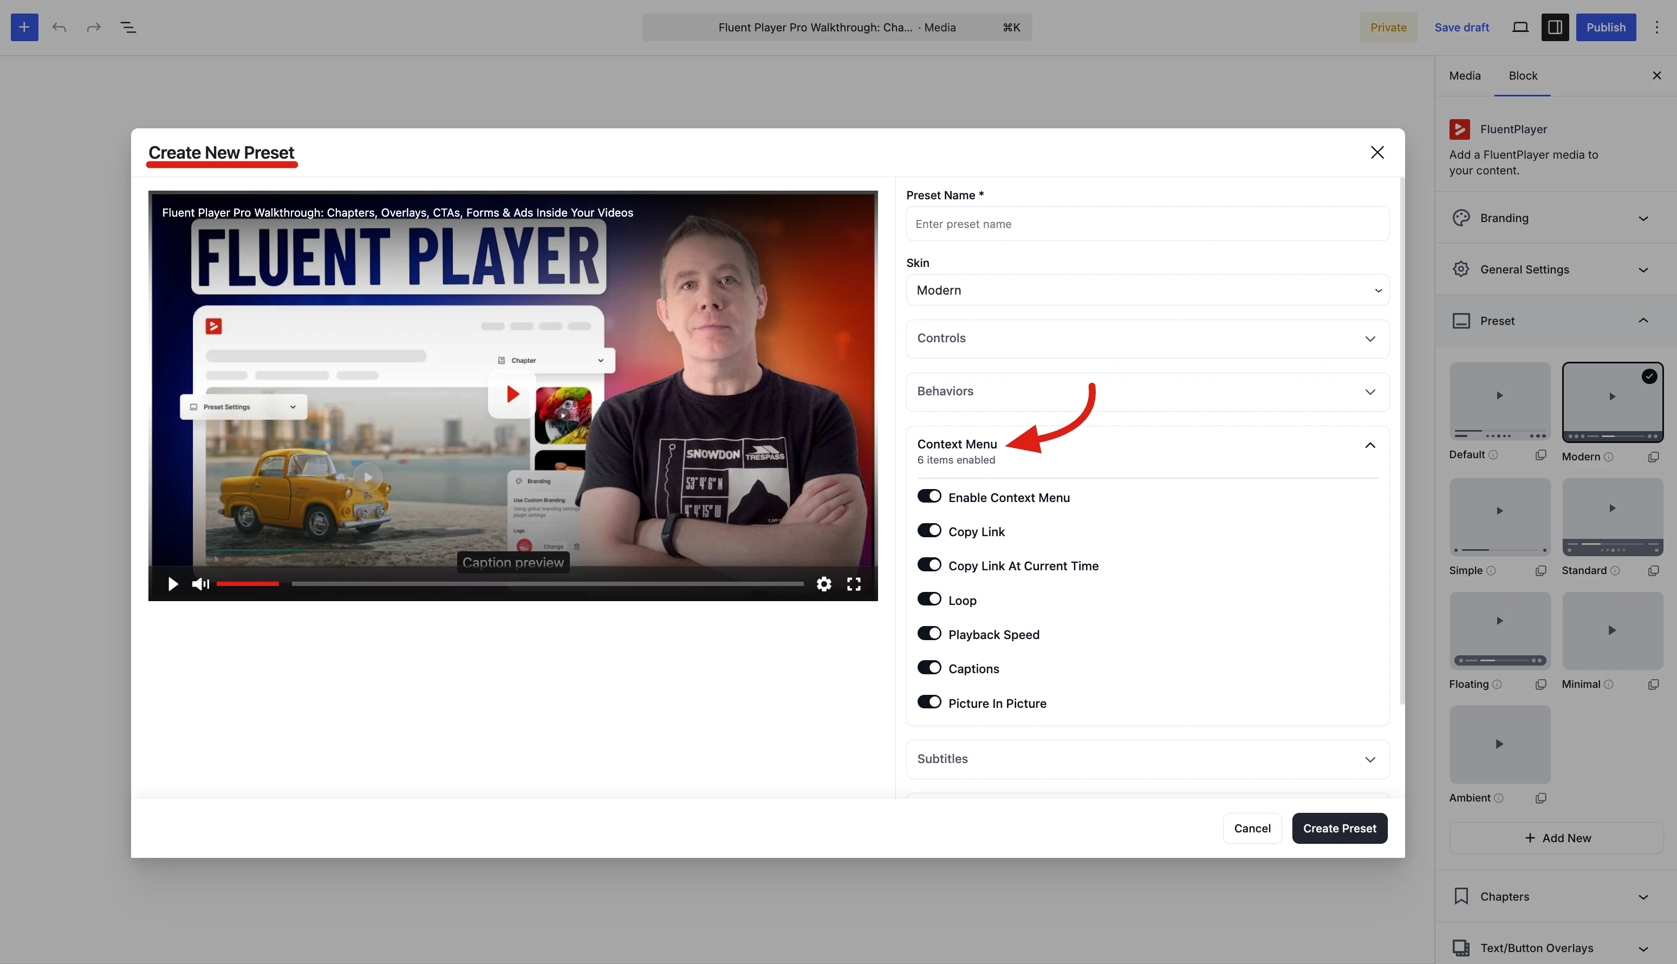The width and height of the screenshot is (1677, 964).
Task: Duplicate the Ambient preset copy icon
Action: 1540,798
